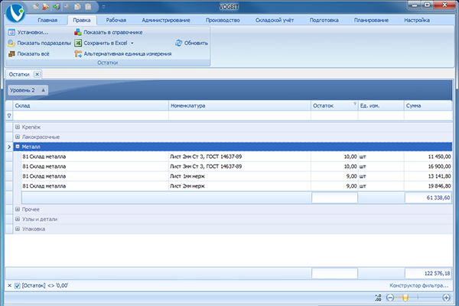
Task: Click the Установки settings icon
Action: click(11, 33)
